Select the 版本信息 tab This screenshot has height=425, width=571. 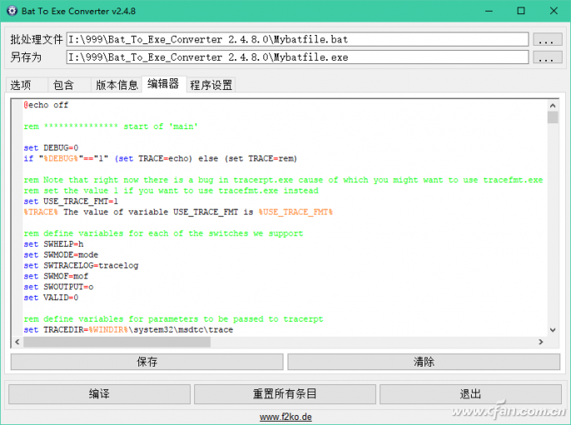click(116, 85)
